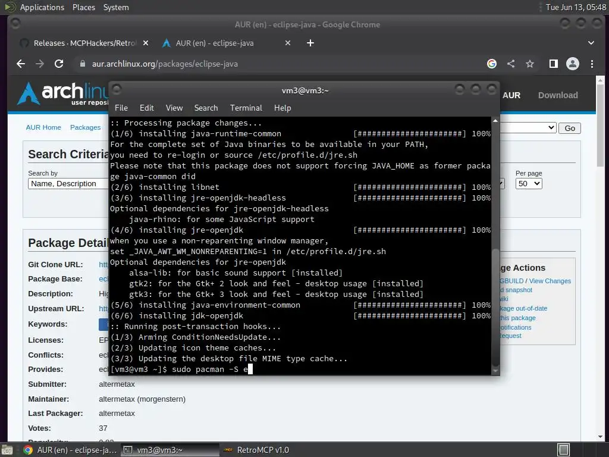Click the terminal vertical scrollbar
Viewport: 609px width, 457px height.
pyautogui.click(x=495, y=307)
